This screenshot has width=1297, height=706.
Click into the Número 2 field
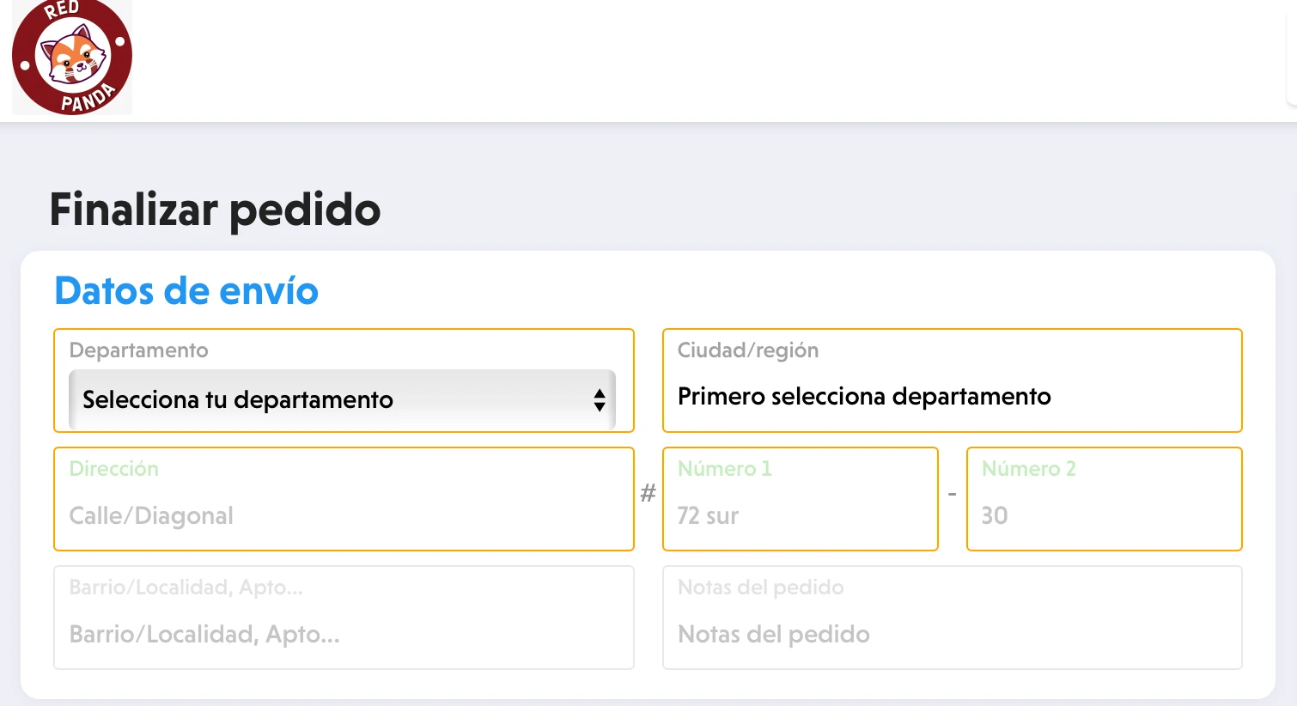click(1104, 515)
